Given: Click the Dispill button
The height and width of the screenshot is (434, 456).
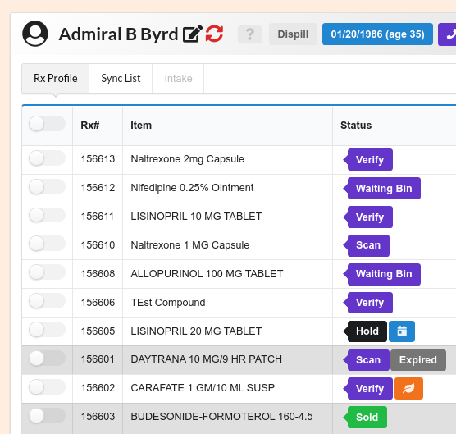Looking at the screenshot, I should [293, 34].
